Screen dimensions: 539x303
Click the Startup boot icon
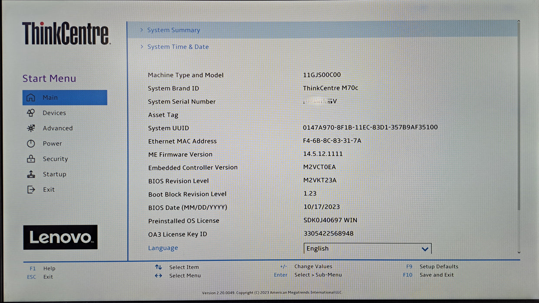tap(30, 174)
